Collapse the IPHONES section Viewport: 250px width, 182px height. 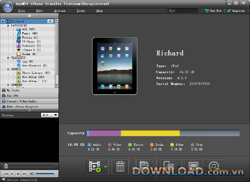coord(8,85)
